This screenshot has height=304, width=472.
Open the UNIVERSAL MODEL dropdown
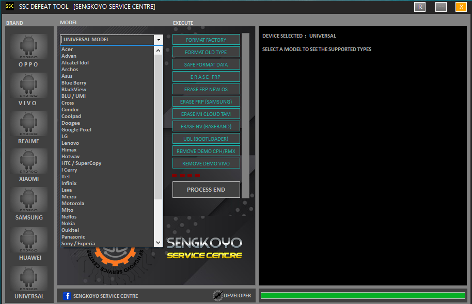159,39
